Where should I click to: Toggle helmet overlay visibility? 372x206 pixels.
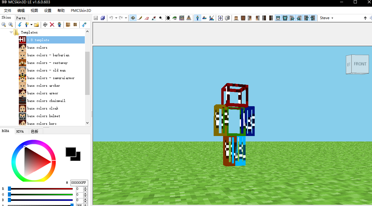(278, 18)
